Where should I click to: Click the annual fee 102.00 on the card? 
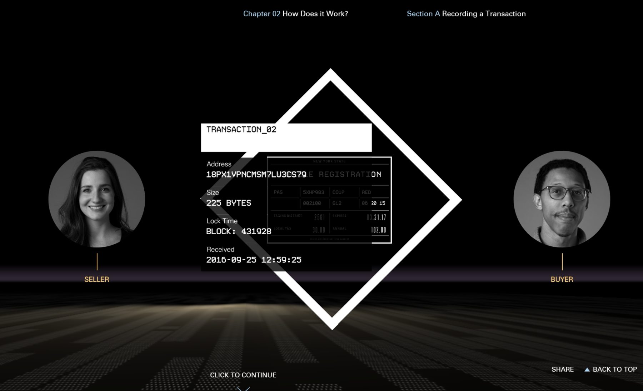378,230
